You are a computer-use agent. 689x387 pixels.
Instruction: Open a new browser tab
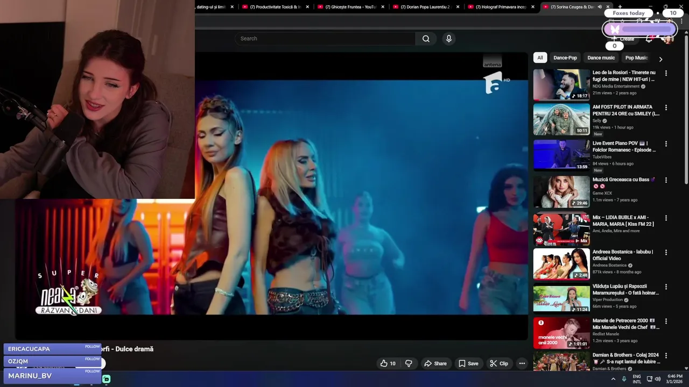click(x=620, y=7)
